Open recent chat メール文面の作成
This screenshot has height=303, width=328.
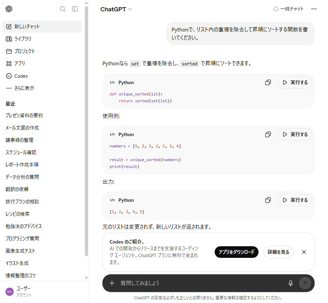tap(42, 128)
